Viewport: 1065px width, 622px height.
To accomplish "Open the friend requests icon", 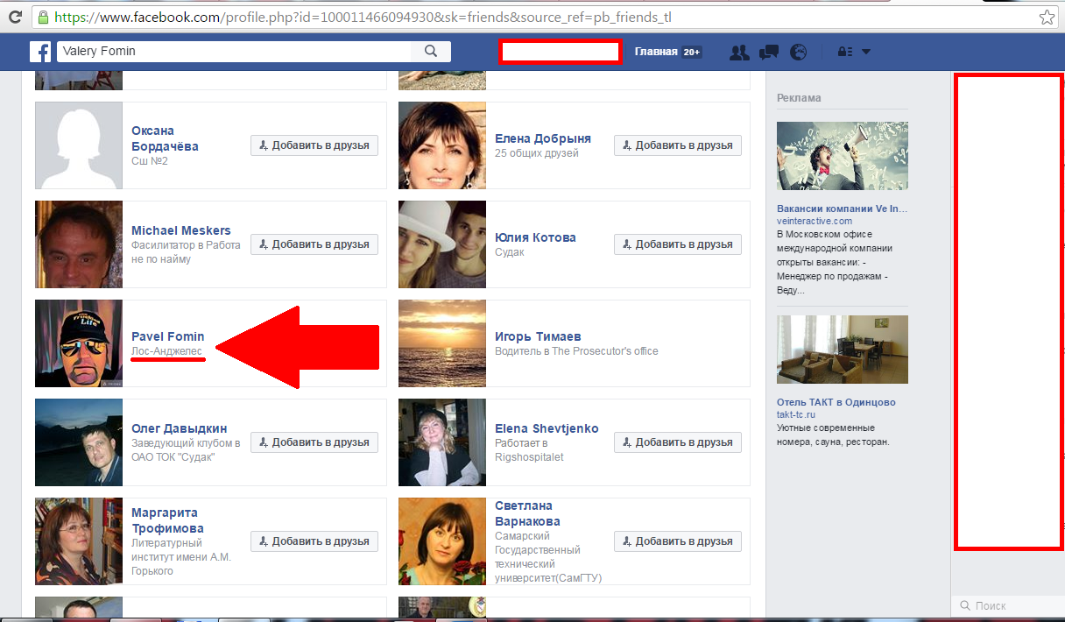I will pos(739,52).
